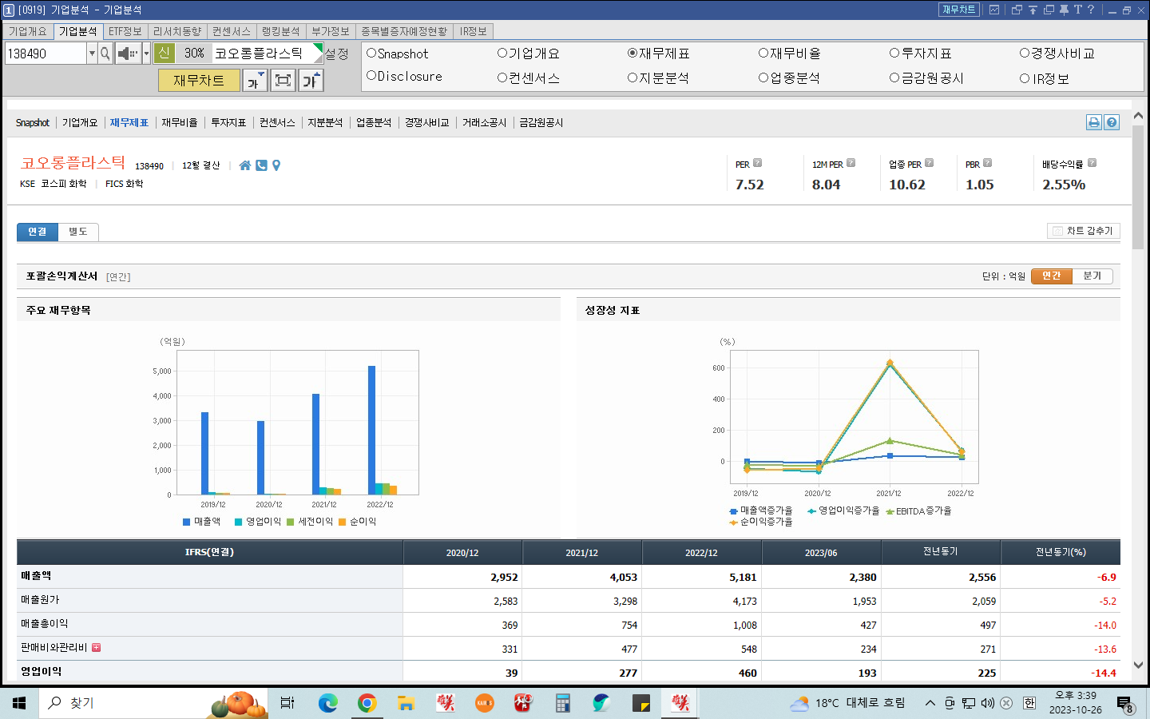Open the calculator app on taskbar
Viewport: 1150px width, 719px height.
563,703
